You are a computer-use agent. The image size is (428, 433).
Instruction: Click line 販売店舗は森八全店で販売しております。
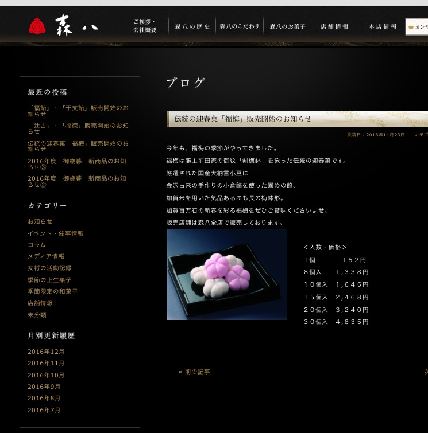tap(225, 223)
